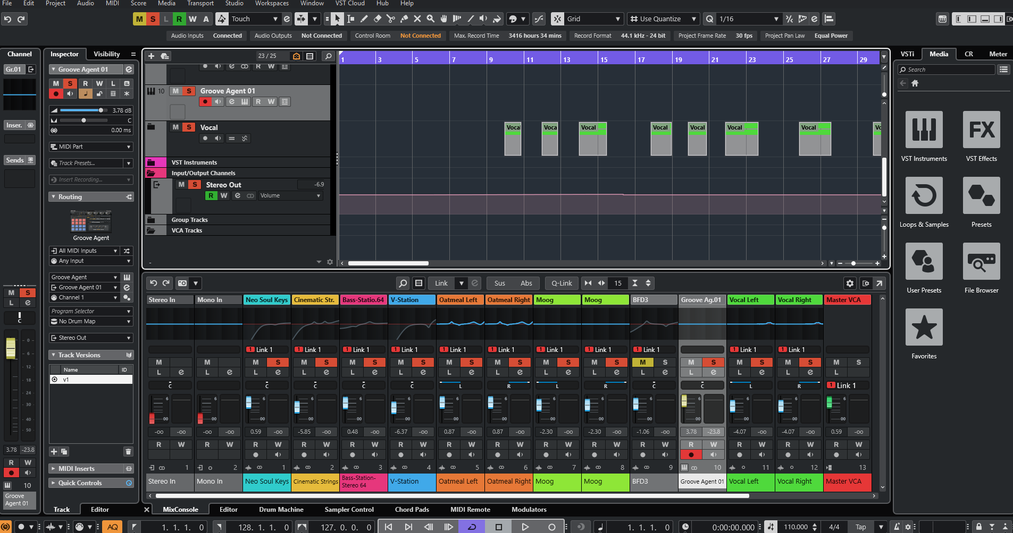Select the first Vocal event in the timeline
The width and height of the screenshot is (1013, 533).
[x=513, y=139]
